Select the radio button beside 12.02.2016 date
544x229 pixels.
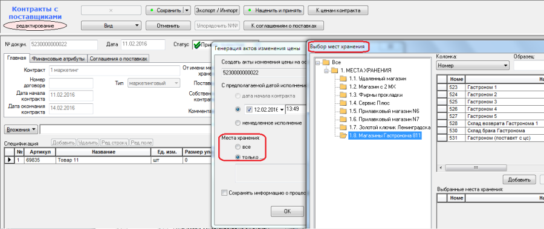(x=238, y=109)
